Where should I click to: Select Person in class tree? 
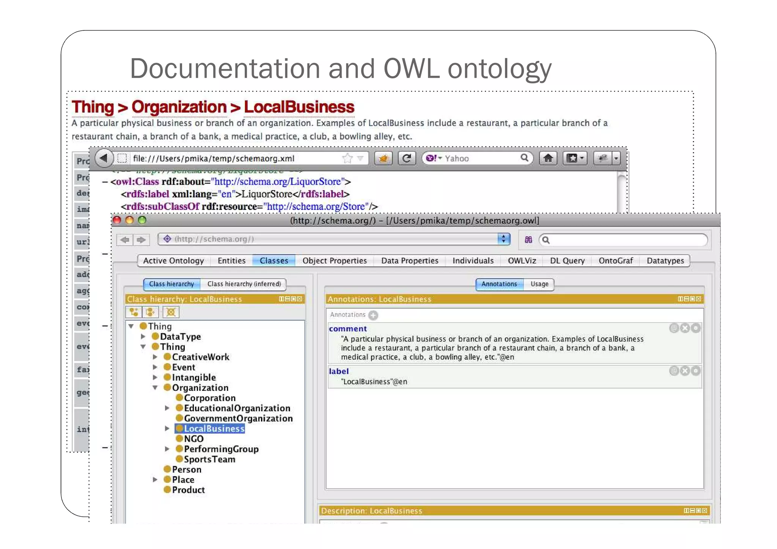click(182, 470)
